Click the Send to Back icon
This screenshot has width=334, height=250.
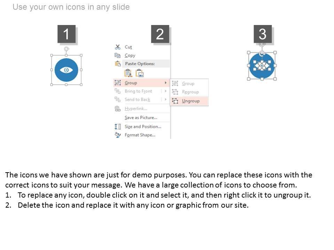point(118,99)
